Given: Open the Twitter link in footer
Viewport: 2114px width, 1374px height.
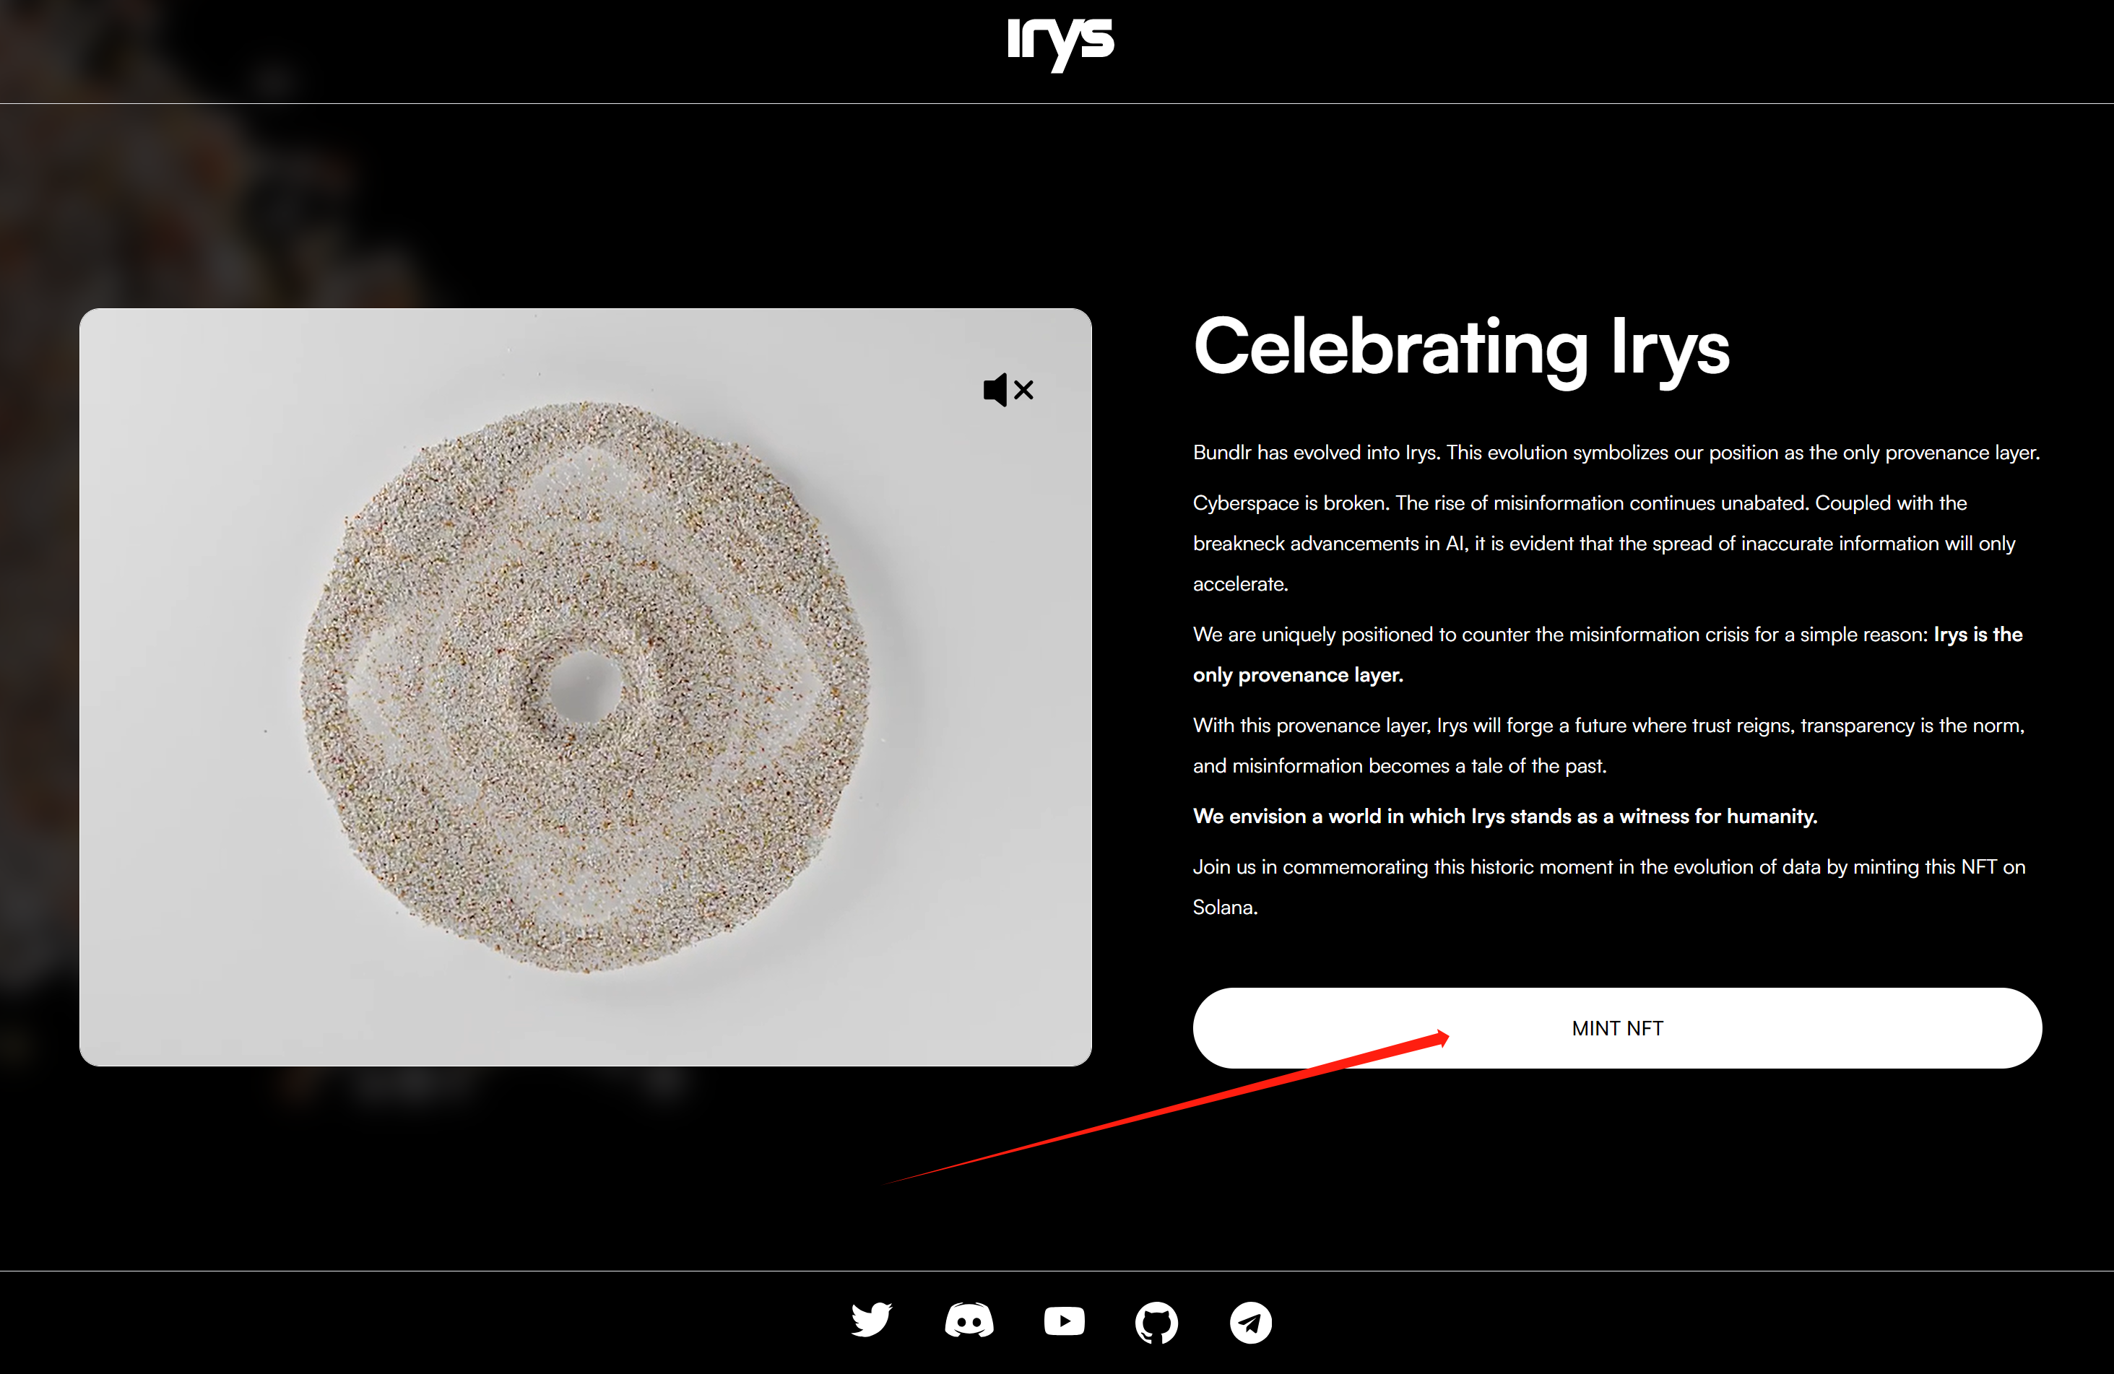Looking at the screenshot, I should (871, 1321).
